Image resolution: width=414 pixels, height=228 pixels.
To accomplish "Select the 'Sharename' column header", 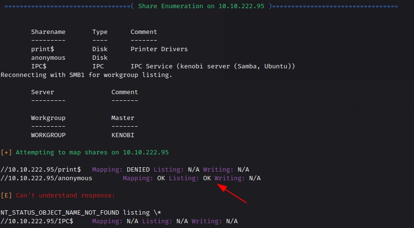I will click(48, 32).
